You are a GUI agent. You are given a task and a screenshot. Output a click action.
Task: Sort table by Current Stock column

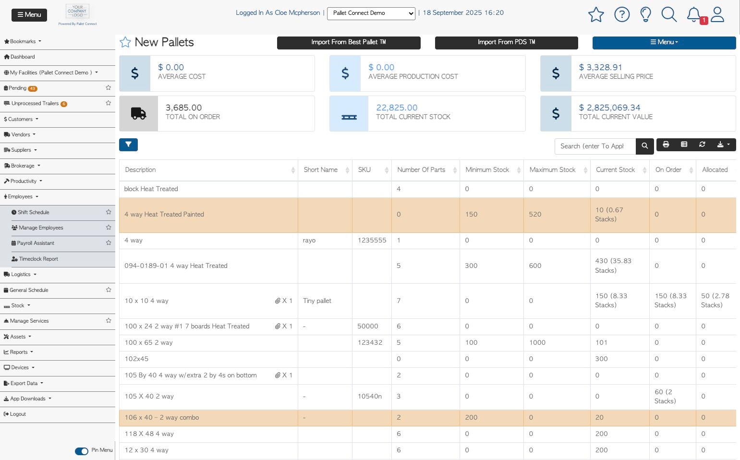pyautogui.click(x=620, y=170)
